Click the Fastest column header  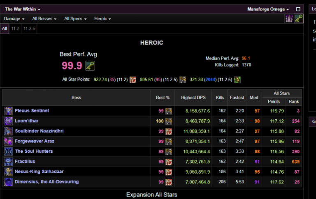pos(237,98)
